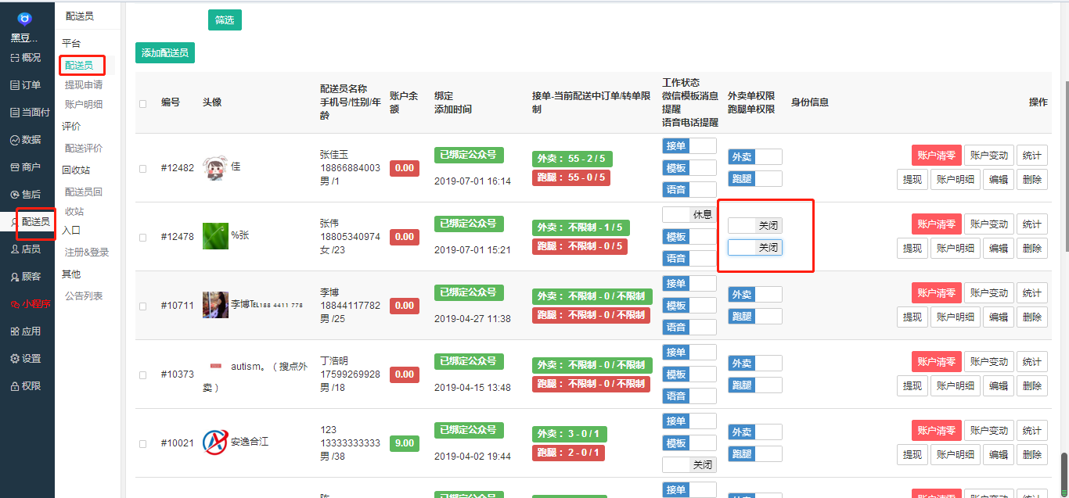1069x498 pixels.
Task: Check the row checkbox for #10021
Action: click(x=142, y=443)
